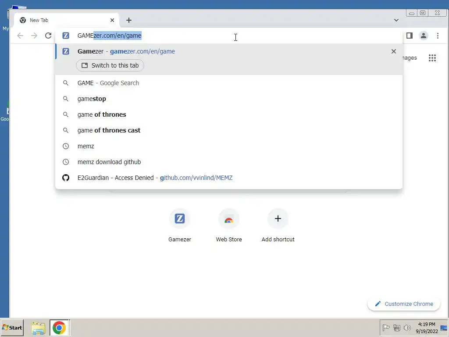
Task: Select the New Tab tab
Action: (67, 20)
